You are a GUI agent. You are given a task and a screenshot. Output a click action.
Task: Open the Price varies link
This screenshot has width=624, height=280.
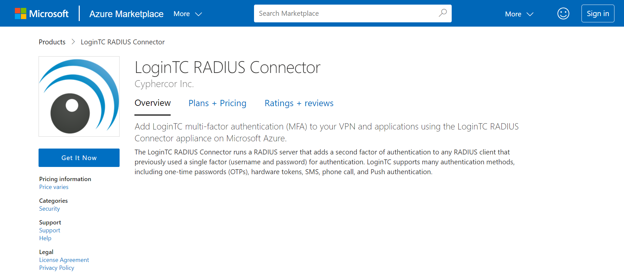(54, 187)
